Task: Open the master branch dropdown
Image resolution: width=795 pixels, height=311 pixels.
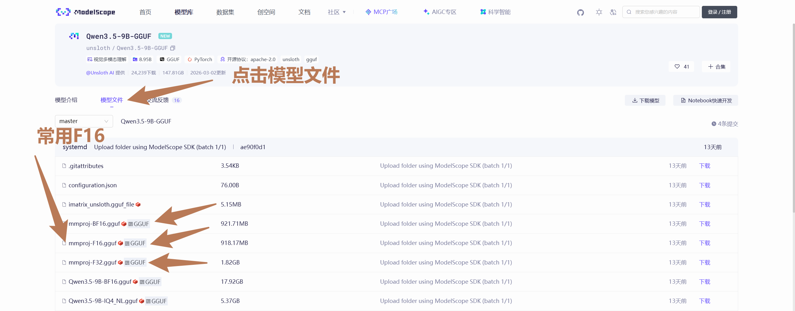Action: point(84,121)
